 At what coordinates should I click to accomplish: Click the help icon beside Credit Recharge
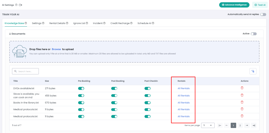tap(131, 23)
